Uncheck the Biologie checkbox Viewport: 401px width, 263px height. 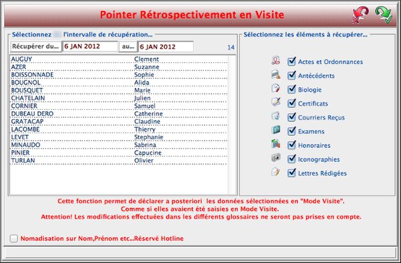[x=291, y=90]
